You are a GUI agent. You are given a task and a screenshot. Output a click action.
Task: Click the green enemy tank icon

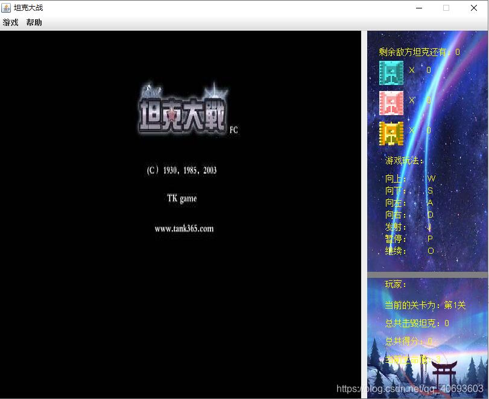click(391, 72)
